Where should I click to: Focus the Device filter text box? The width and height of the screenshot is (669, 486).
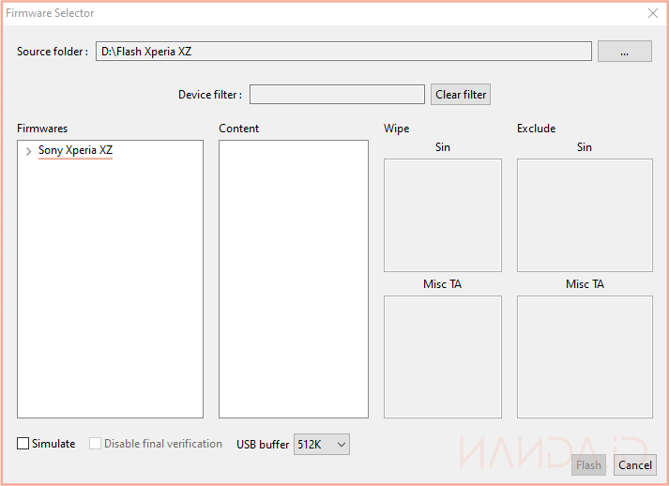[x=337, y=95]
